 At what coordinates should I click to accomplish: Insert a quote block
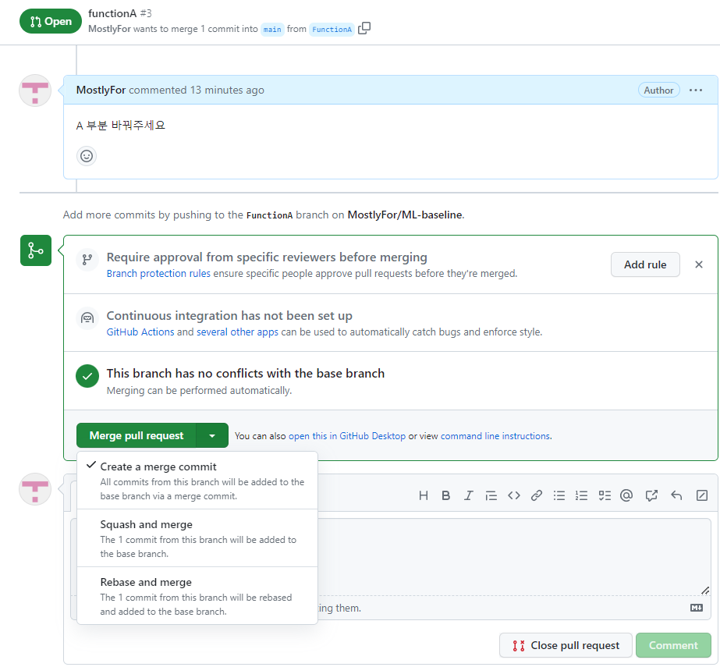pos(491,495)
